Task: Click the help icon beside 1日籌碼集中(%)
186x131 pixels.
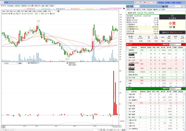Action: click(146, 27)
